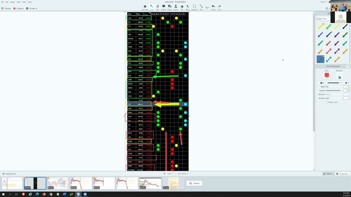Select the last recent capture thumbnail with document

(x=173, y=183)
